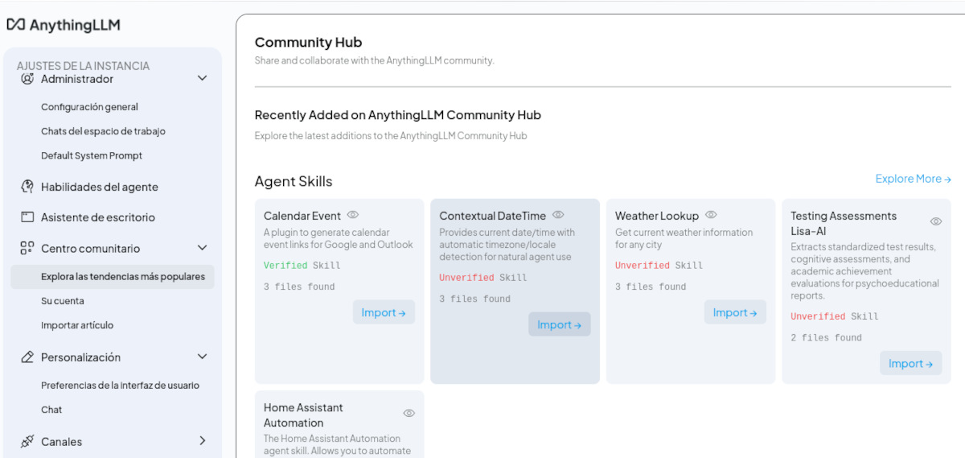Click Testing Assessments Lisa-AI title

click(x=844, y=223)
